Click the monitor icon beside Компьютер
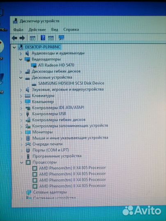Image resolution: width=166 pixels, height=221 pixels. (x=27, y=101)
